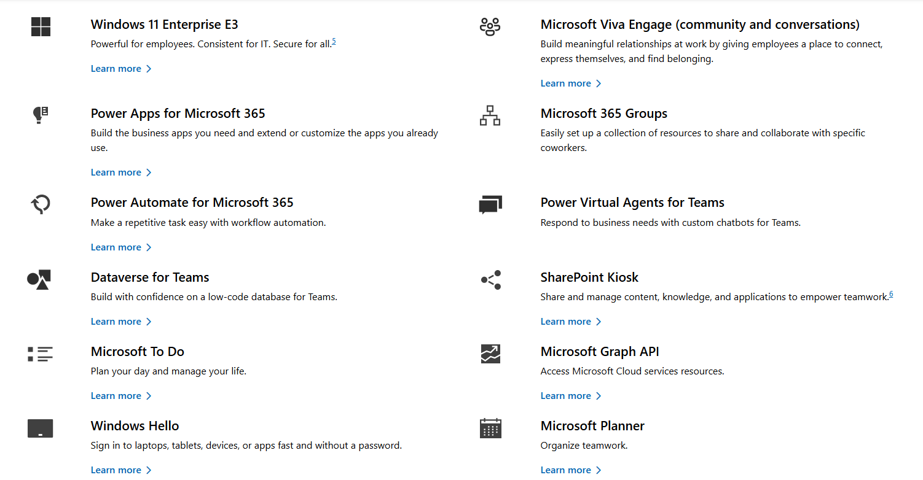This screenshot has height=480, width=923.
Task: Click footnote 5 next to Windows 11 description
Action: [x=334, y=41]
